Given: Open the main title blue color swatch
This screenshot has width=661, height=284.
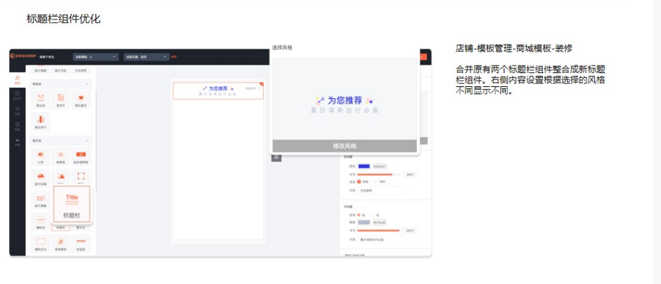Looking at the screenshot, I should pos(364,166).
